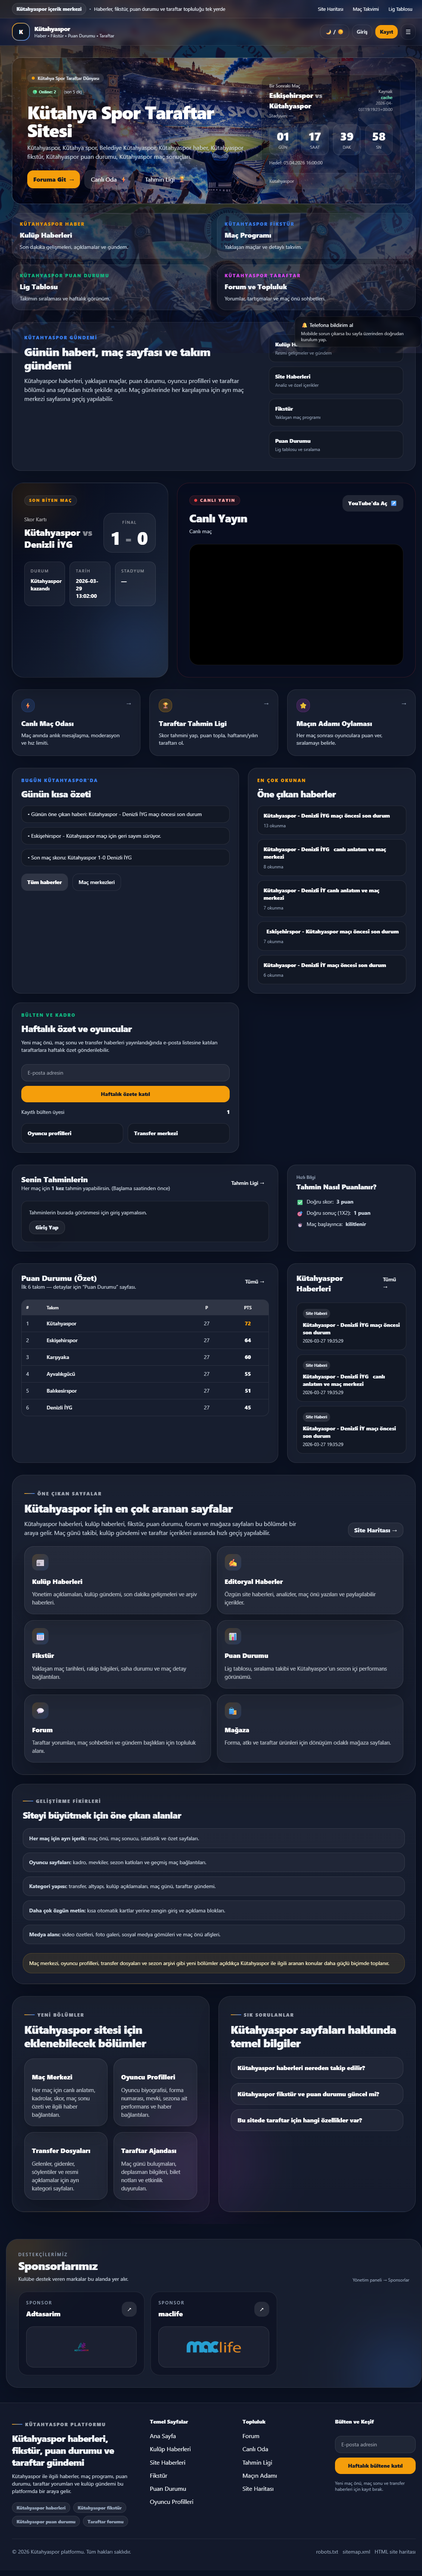This screenshot has width=422, height=2576.
Task: Click the Maçın Adamı Oylaması star icon
Action: [303, 705]
